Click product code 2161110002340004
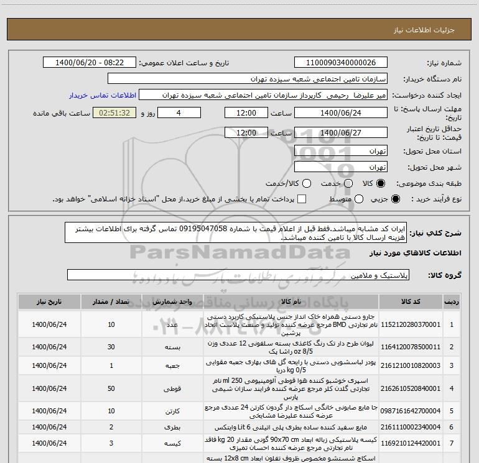This screenshot has height=463, width=479. [411, 428]
